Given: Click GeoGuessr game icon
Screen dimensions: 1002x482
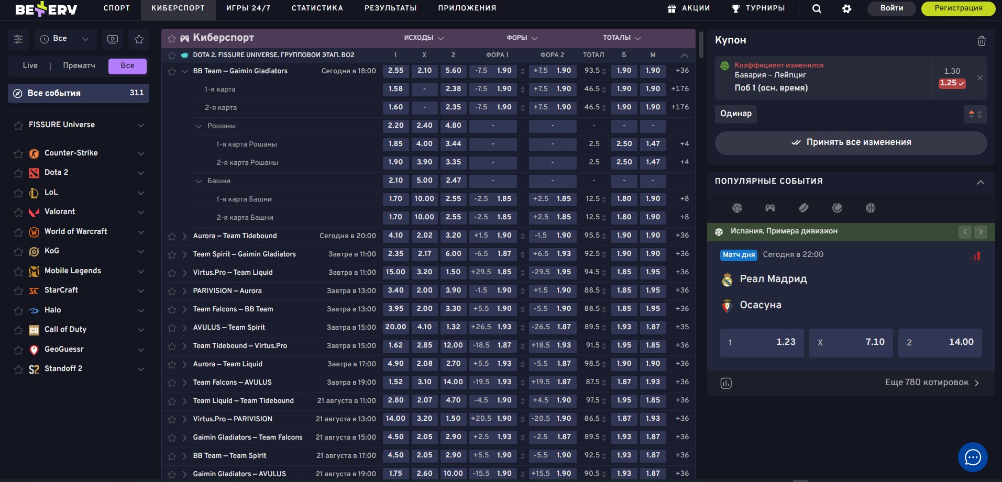Looking at the screenshot, I should [34, 350].
